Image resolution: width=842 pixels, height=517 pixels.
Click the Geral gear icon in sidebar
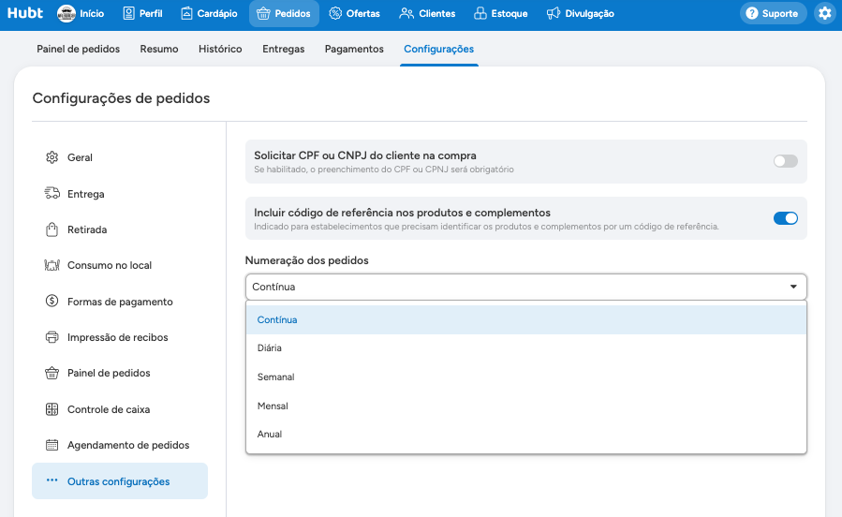pos(52,157)
